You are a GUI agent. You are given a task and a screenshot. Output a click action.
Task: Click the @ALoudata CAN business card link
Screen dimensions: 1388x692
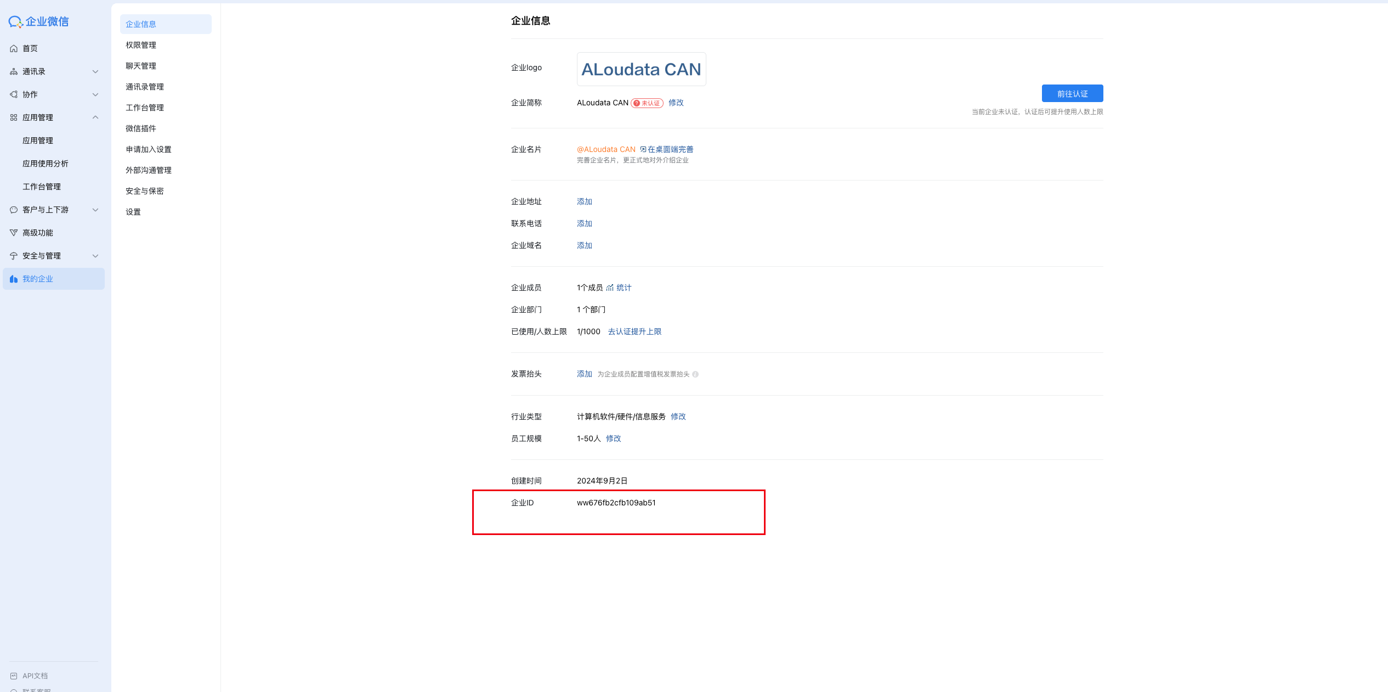606,150
